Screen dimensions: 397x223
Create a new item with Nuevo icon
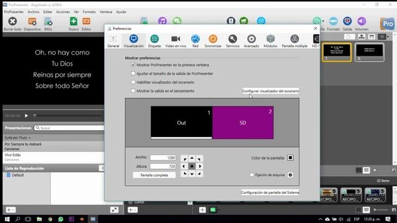point(73,22)
